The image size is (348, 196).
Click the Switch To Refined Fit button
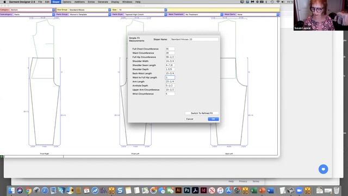(x=202, y=113)
